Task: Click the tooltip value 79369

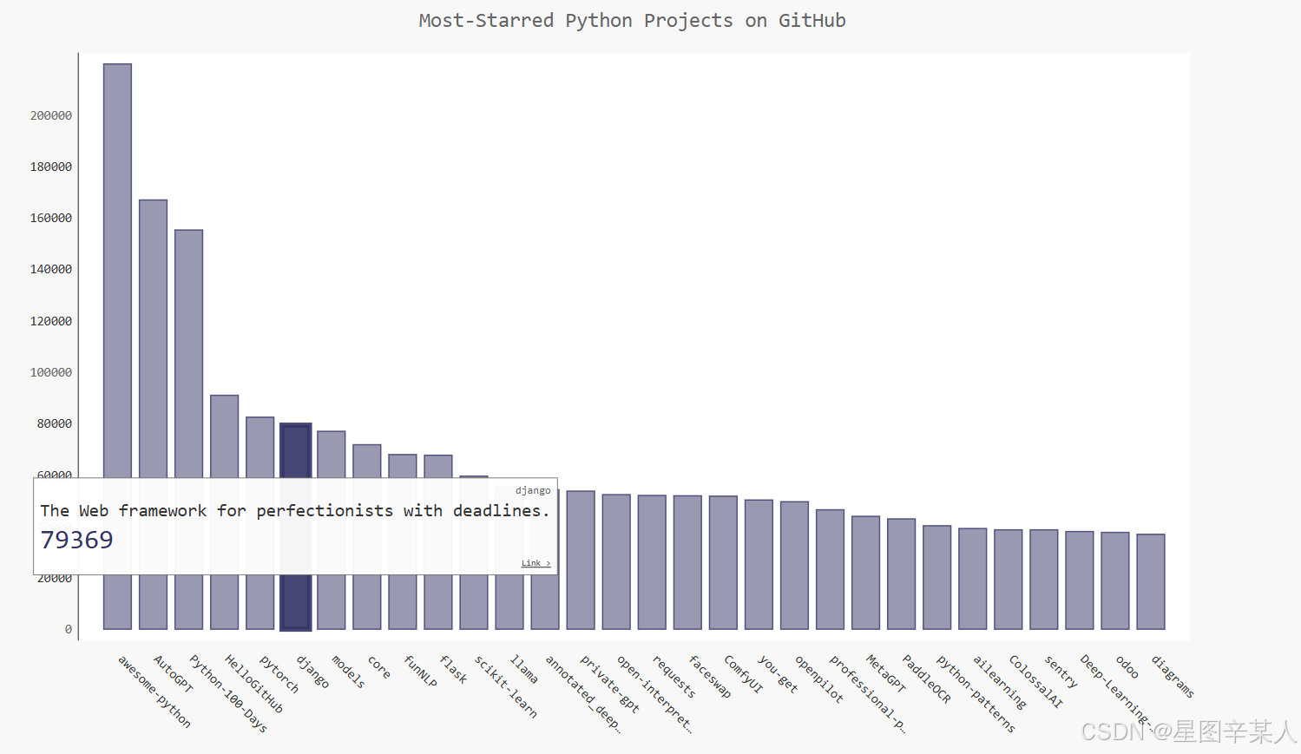Action: tap(76, 540)
